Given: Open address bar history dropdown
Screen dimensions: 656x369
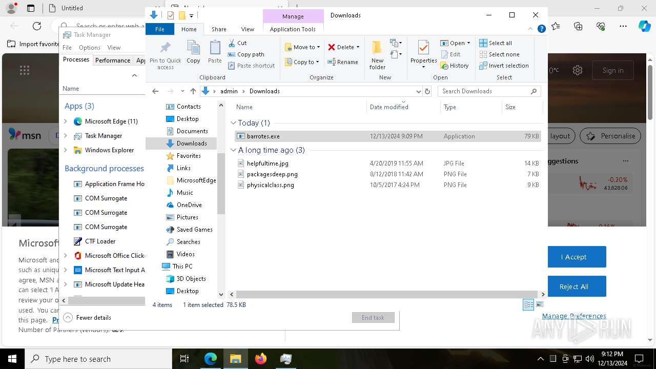Looking at the screenshot, I should coord(418,91).
